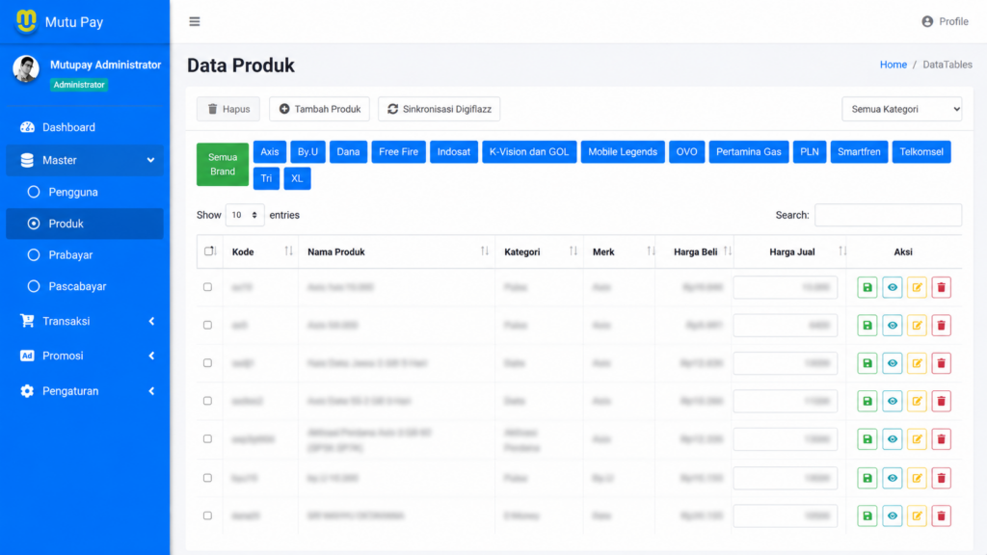Viewport: 987px width, 555px height.
Task: Follow the Home breadcrumb link
Action: click(894, 65)
